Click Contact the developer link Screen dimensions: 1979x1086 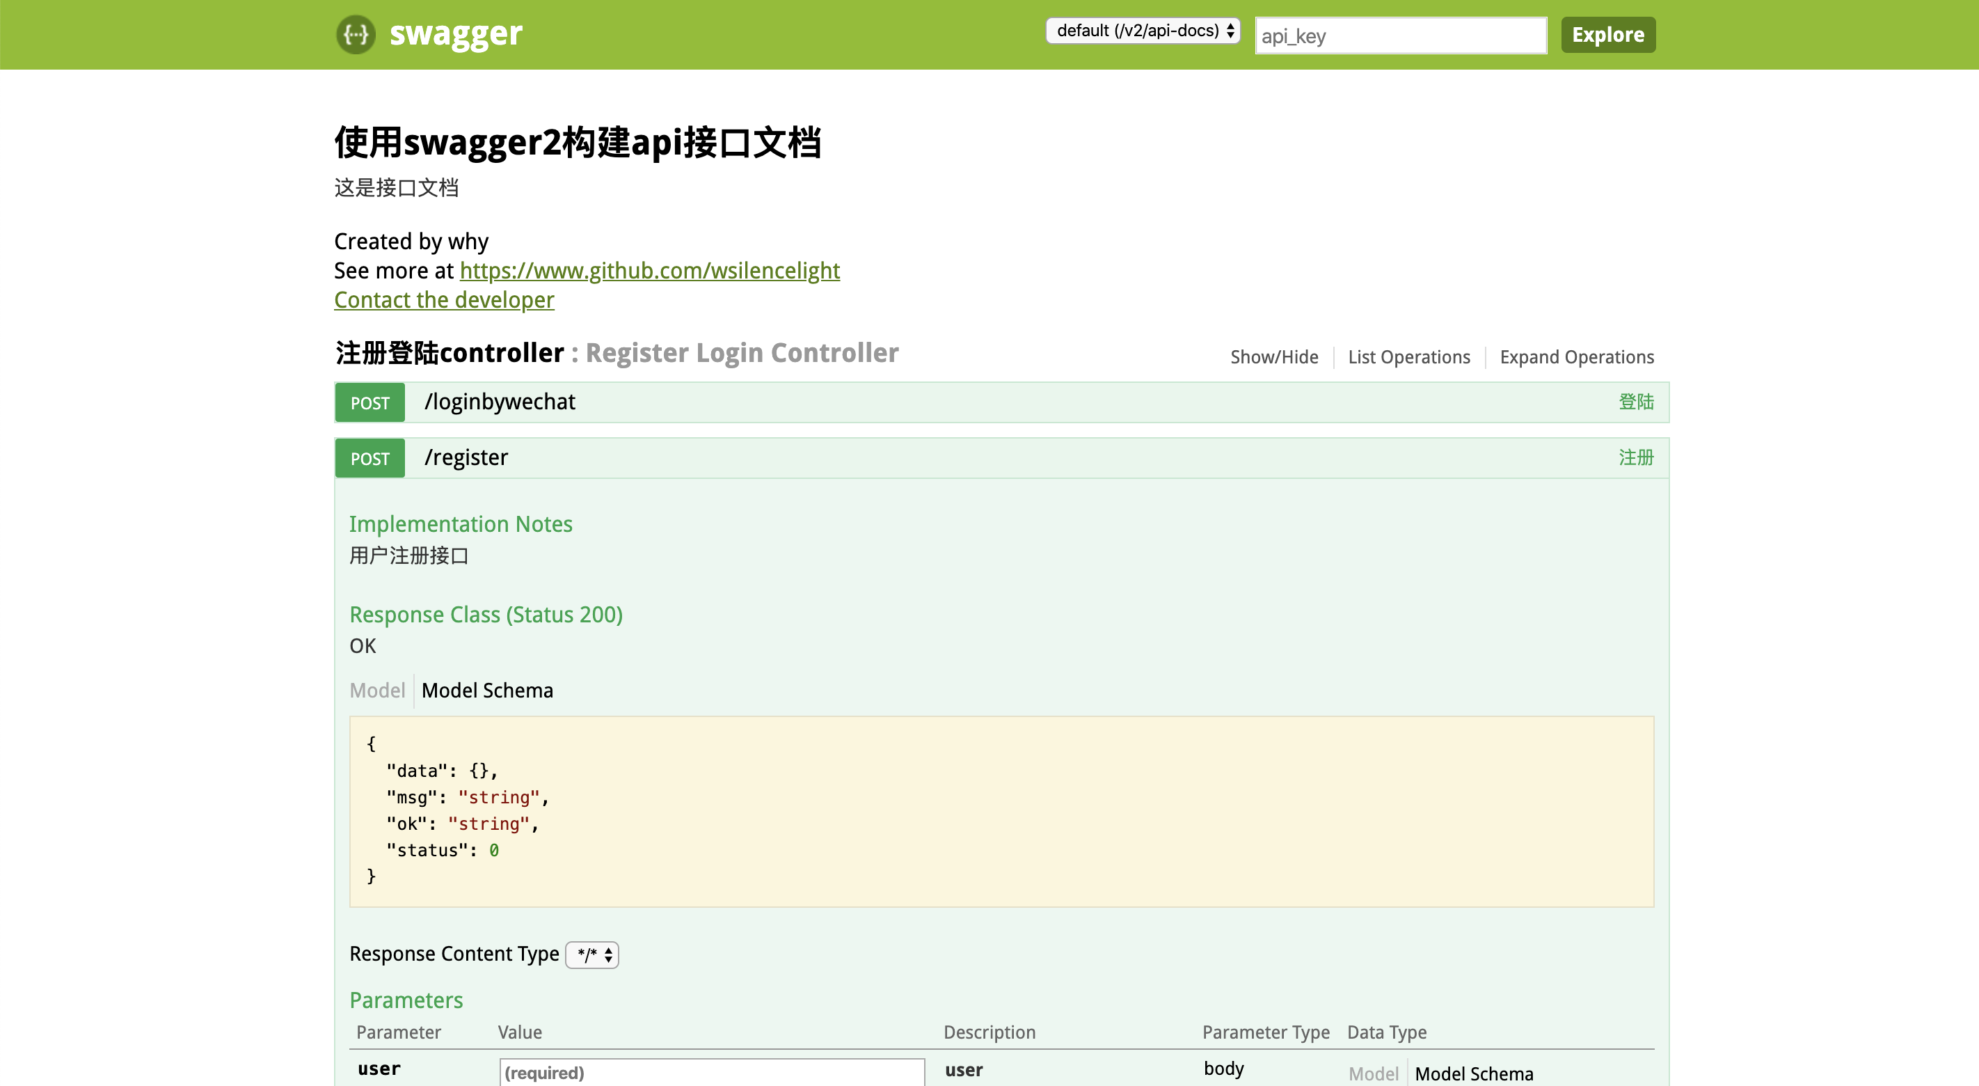click(444, 300)
